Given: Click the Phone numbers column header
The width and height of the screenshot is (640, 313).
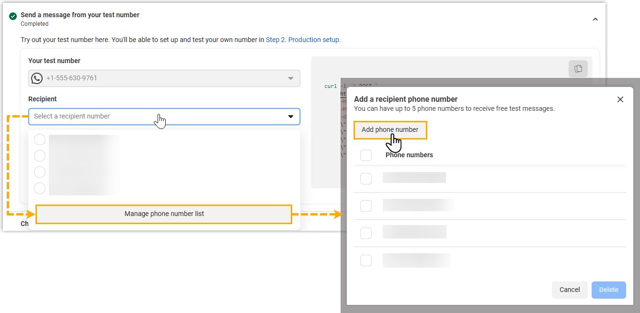Looking at the screenshot, I should (x=409, y=155).
